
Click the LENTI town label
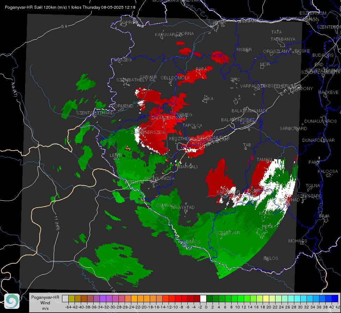[x=116, y=155]
